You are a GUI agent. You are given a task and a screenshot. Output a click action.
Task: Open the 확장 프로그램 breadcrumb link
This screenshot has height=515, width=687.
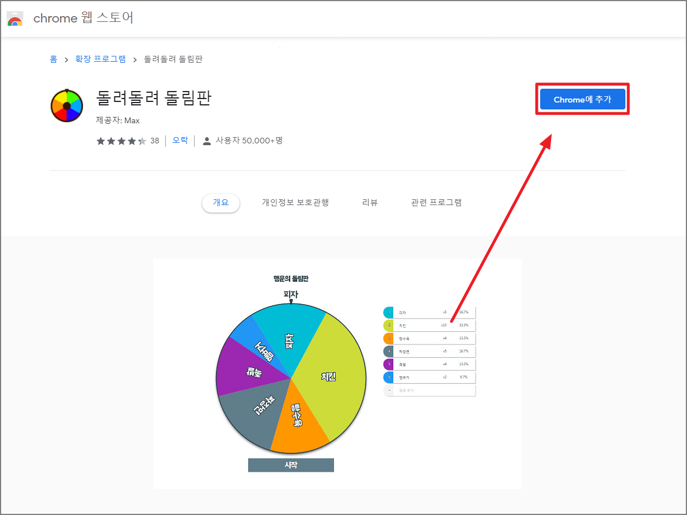click(x=100, y=59)
